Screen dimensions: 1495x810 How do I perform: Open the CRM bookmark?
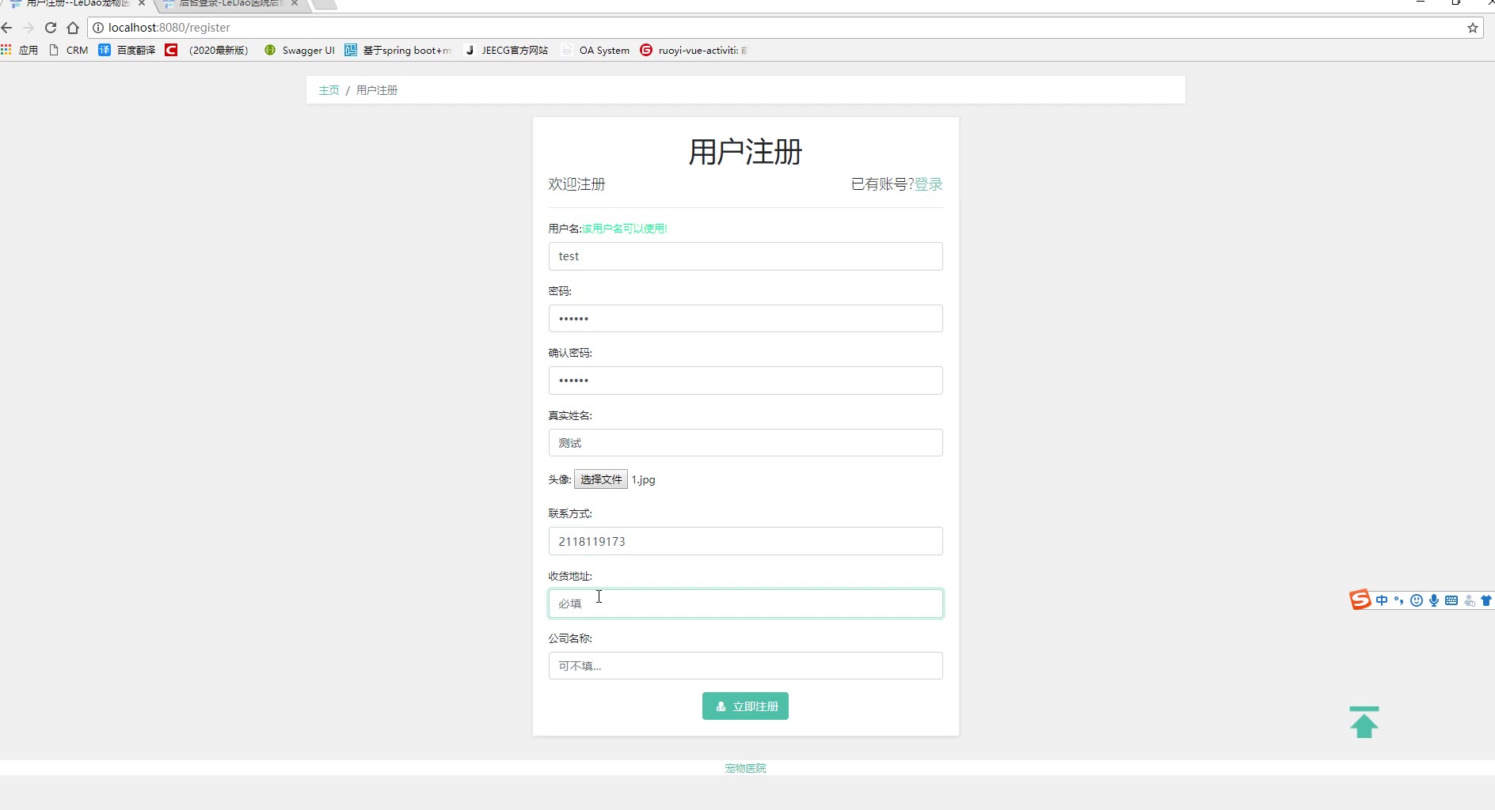point(69,50)
